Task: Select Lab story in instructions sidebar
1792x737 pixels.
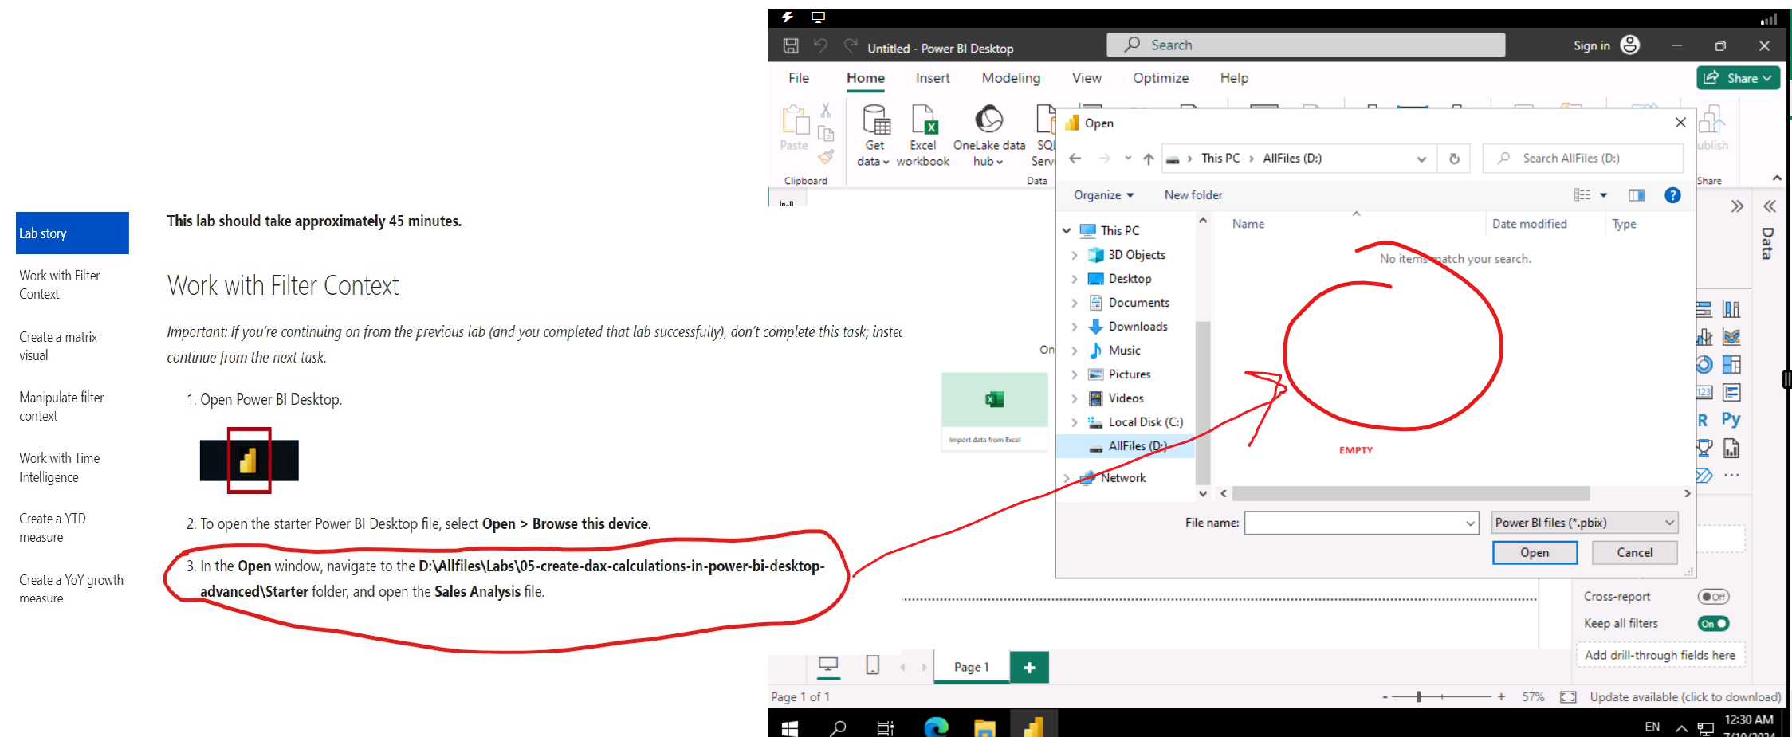Action: click(73, 233)
